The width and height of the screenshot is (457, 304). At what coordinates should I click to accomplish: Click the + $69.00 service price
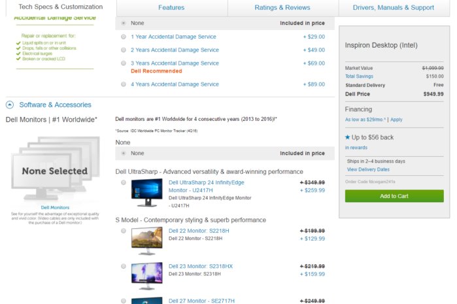(314, 63)
